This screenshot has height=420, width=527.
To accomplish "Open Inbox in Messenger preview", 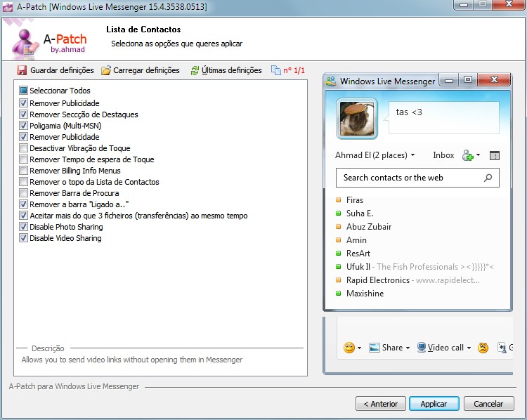I will [x=443, y=155].
